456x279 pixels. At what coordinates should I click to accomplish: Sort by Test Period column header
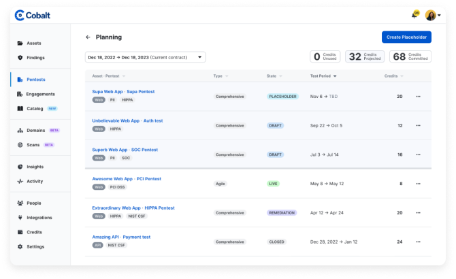click(x=323, y=76)
